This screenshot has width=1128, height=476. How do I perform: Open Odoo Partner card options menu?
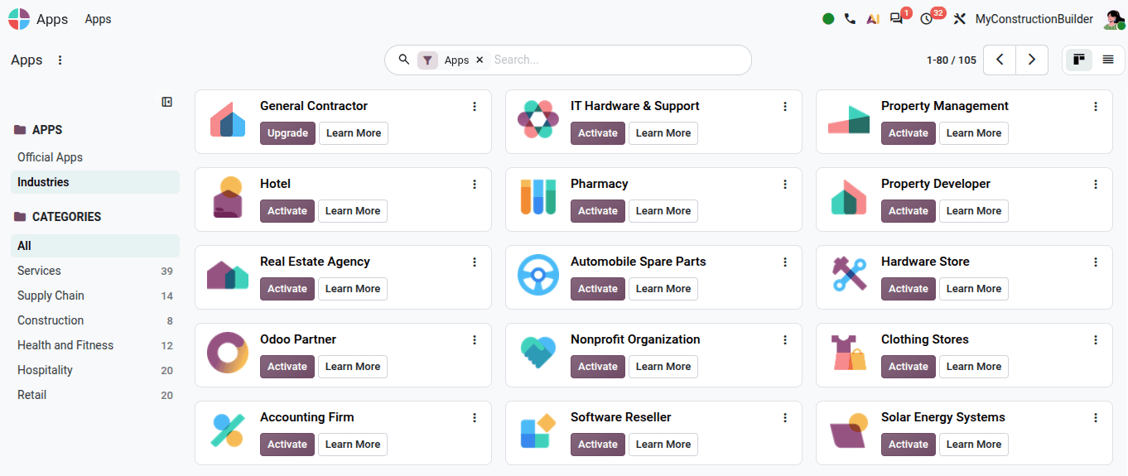coord(475,339)
